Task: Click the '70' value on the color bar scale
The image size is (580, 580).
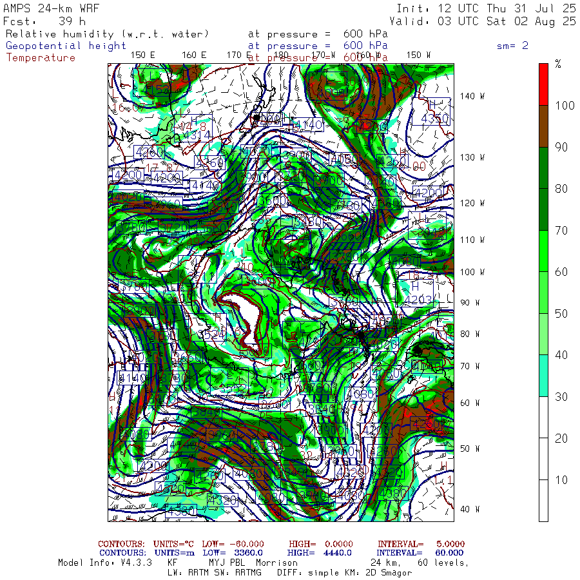Action: pyautogui.click(x=561, y=231)
